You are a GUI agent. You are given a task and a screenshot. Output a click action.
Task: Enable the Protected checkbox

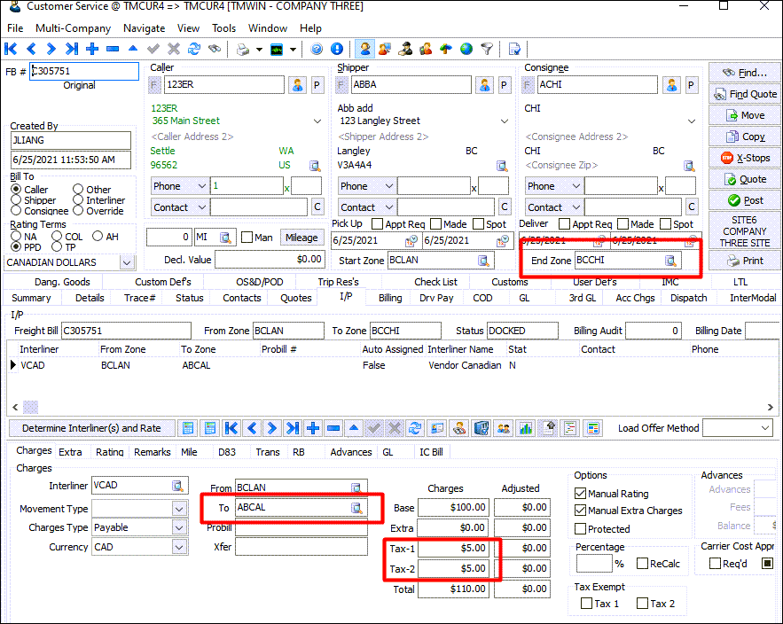pos(581,528)
